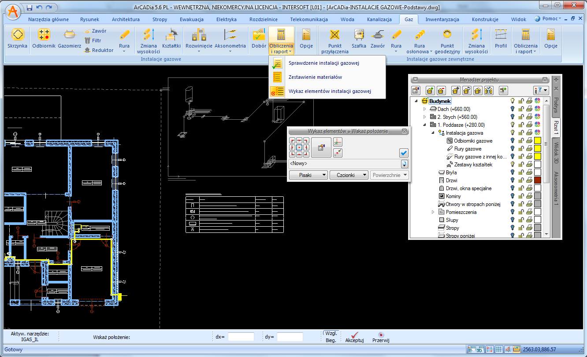The height and width of the screenshot is (357, 587).
Task: Collapse the Instalacja gazowa node
Action: point(433,133)
